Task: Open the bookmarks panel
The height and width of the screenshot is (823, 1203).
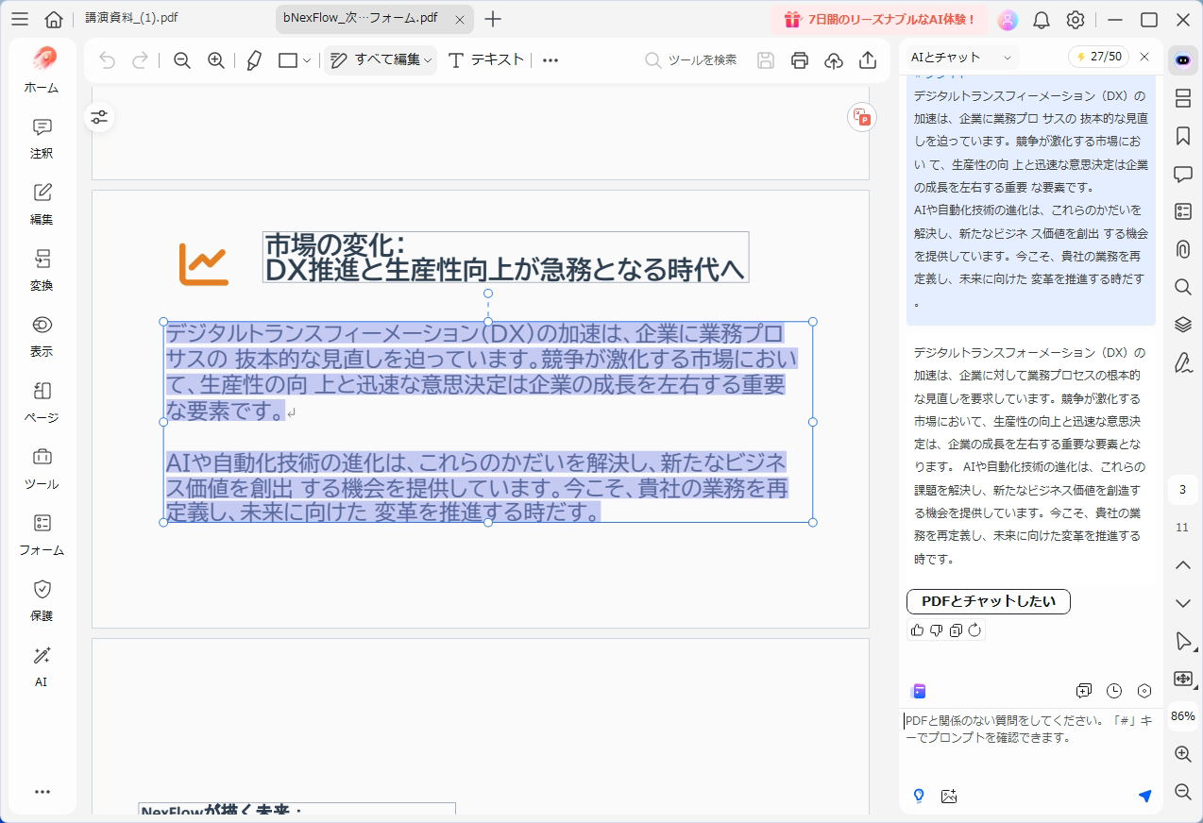Action: 1182,136
